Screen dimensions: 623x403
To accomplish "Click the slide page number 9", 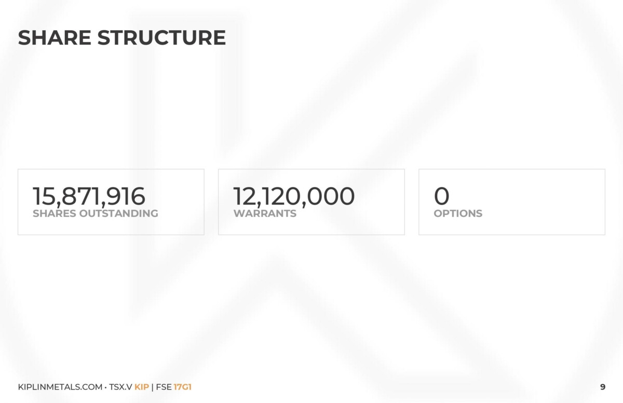I will (x=602, y=387).
